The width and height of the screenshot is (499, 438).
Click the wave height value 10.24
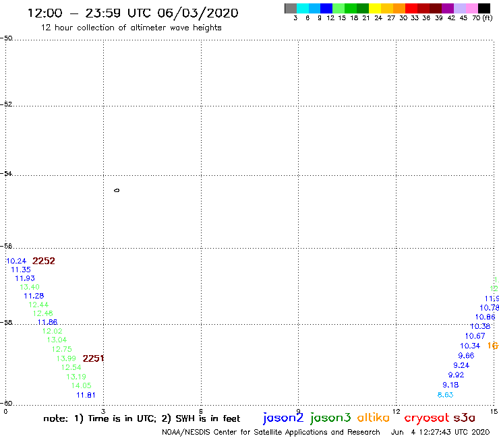click(x=16, y=261)
